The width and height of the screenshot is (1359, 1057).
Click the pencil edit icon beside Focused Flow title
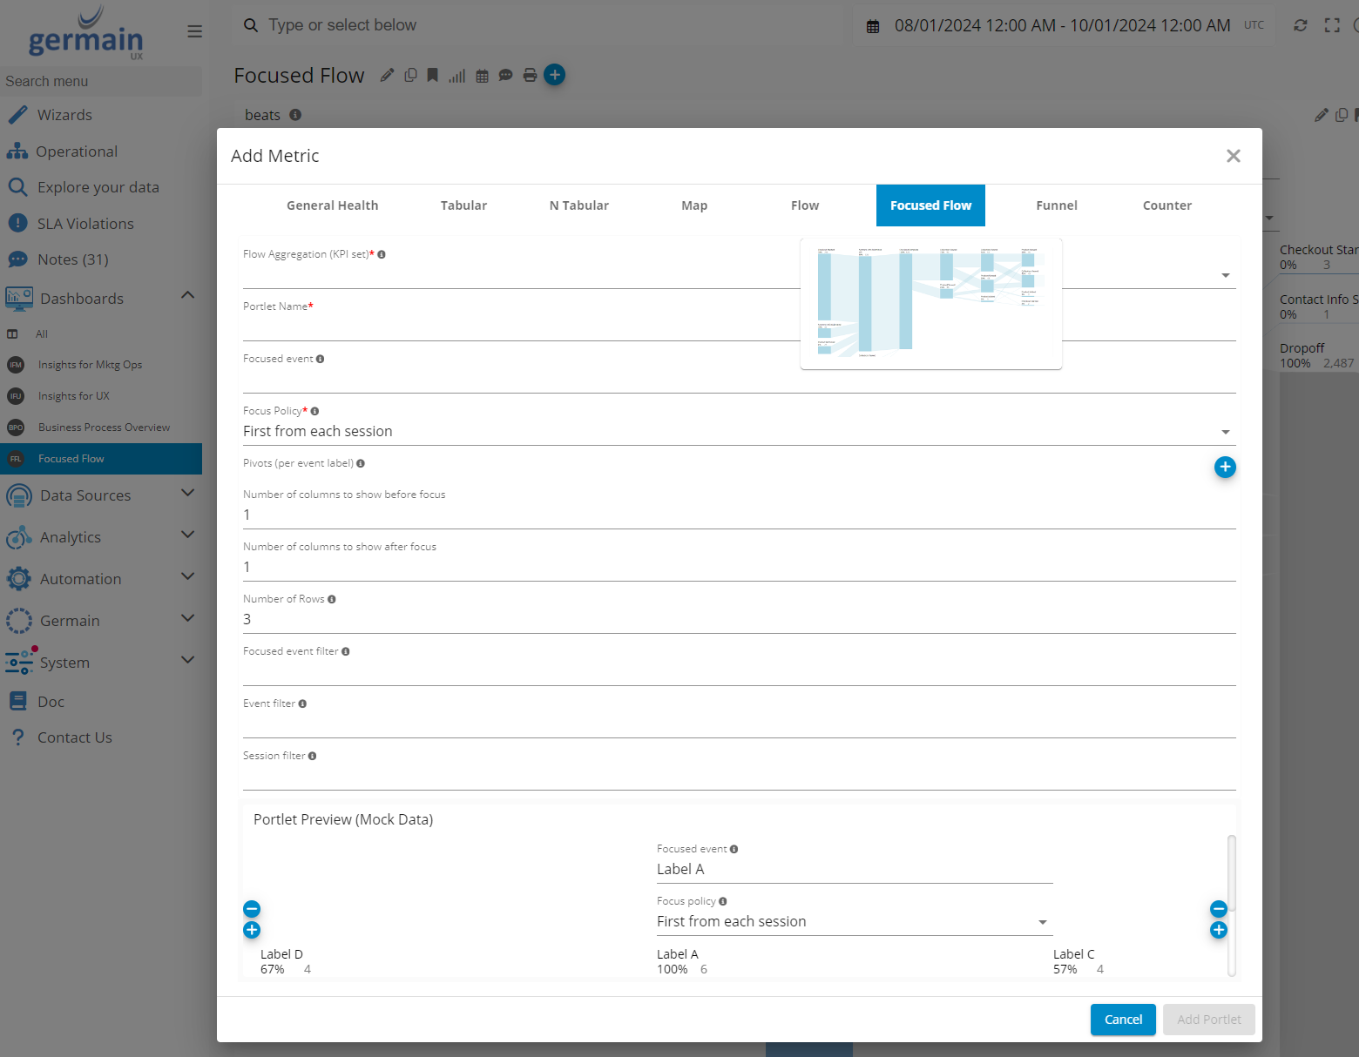pos(387,76)
